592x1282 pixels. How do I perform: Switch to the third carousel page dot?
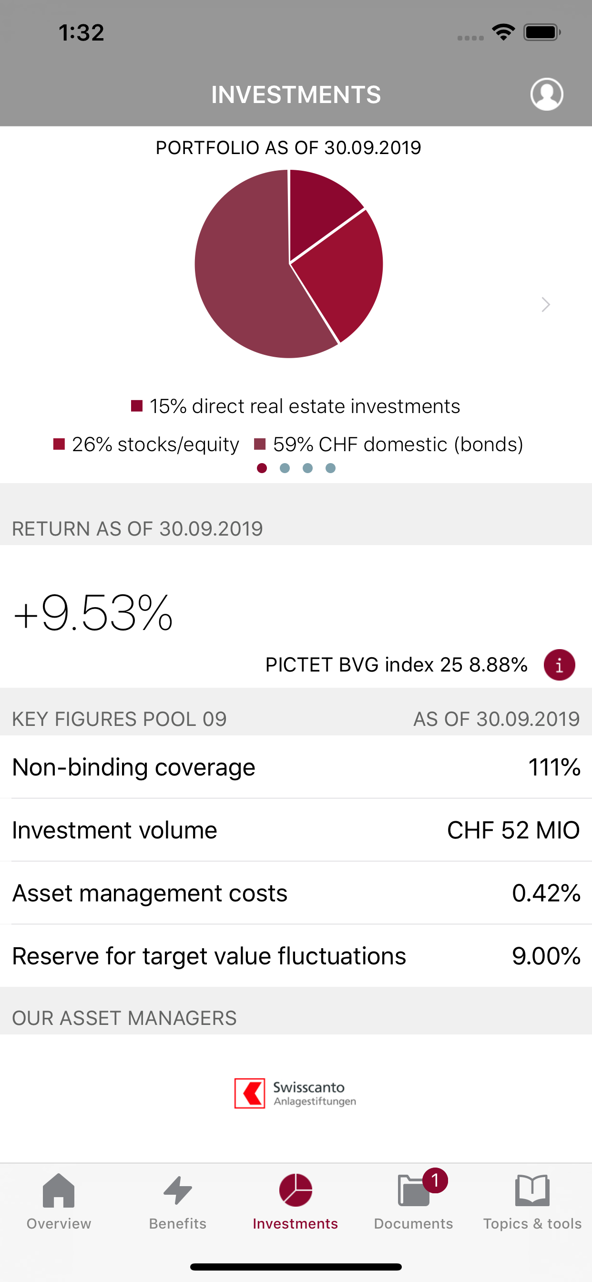coord(307,468)
